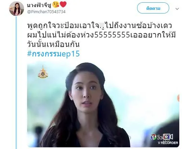Open the tweet options chevron menu
This screenshot has width=182, height=149.
(x=177, y=9)
